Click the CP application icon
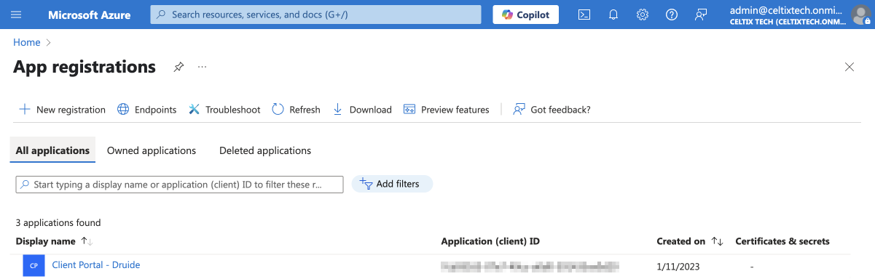This screenshot has width=875, height=279. pos(34,267)
